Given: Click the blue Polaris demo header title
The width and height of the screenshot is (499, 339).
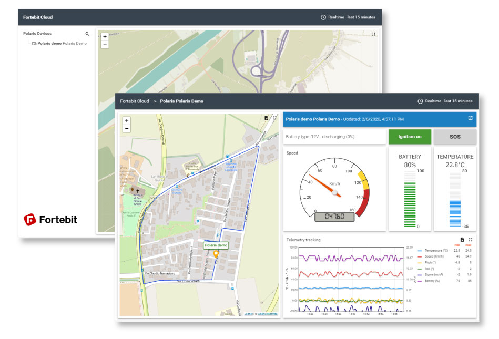Looking at the screenshot, I should [x=313, y=119].
